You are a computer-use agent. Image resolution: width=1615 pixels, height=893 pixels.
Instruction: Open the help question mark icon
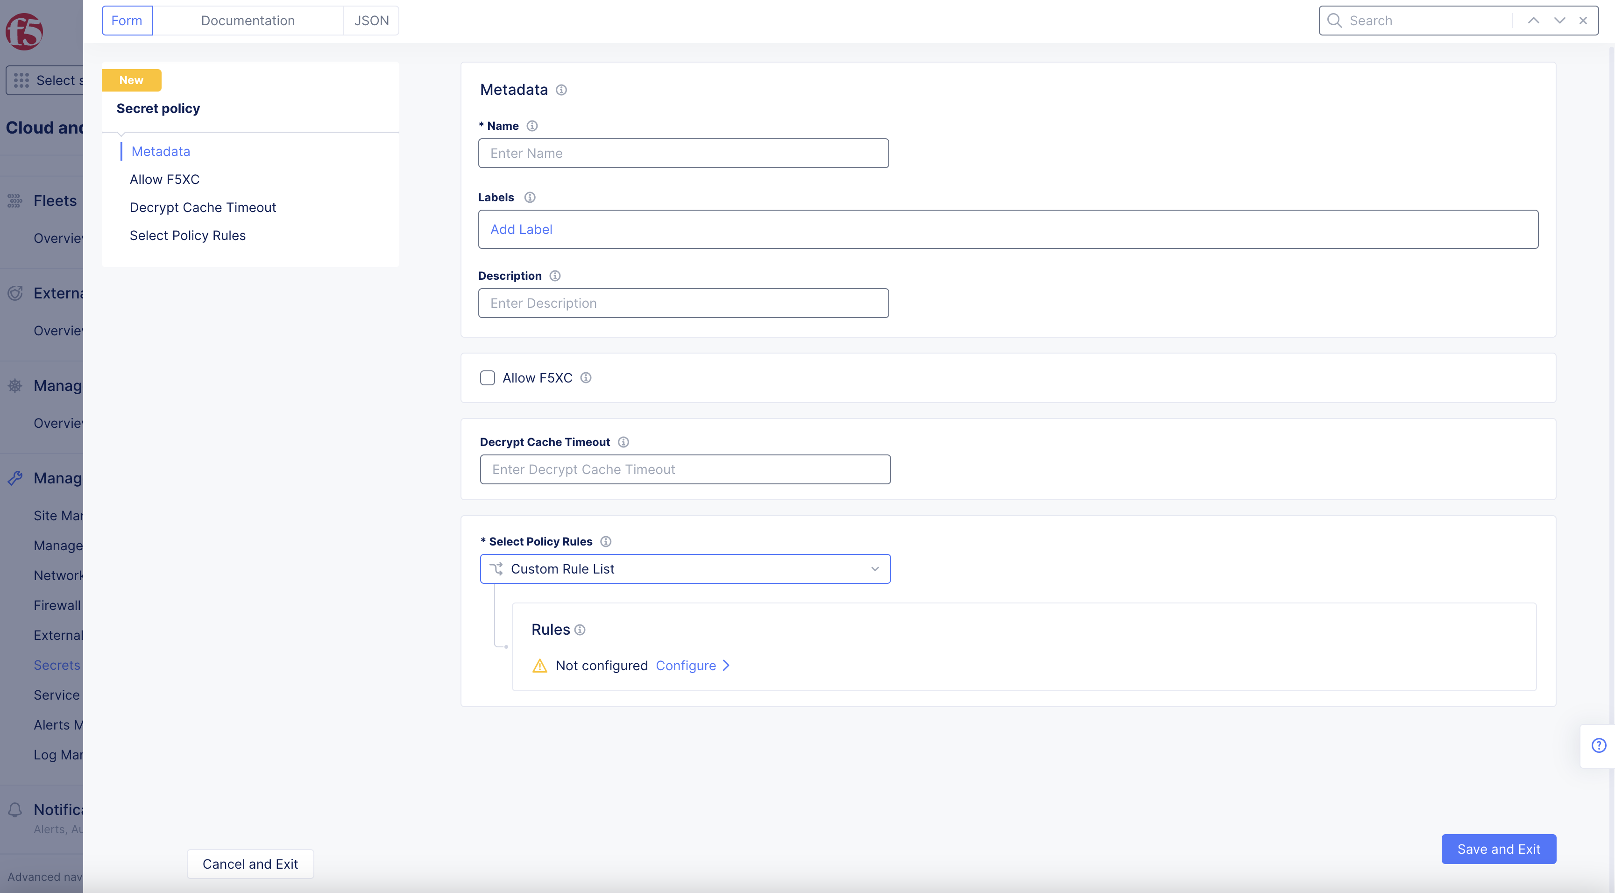(x=1599, y=745)
